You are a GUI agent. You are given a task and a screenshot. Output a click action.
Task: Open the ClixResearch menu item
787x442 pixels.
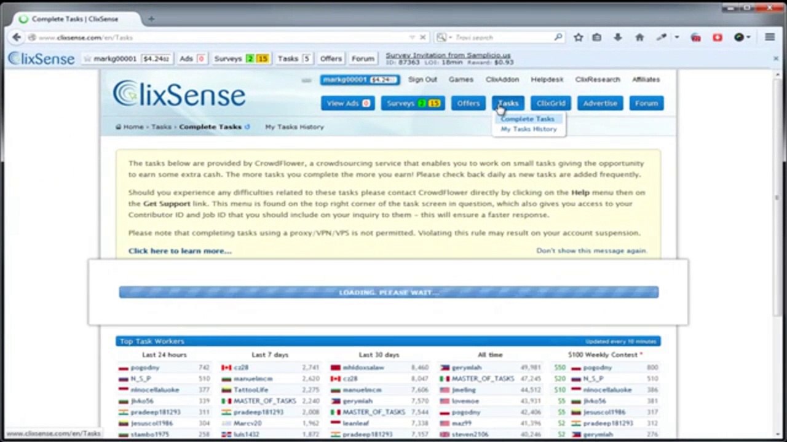coord(598,80)
